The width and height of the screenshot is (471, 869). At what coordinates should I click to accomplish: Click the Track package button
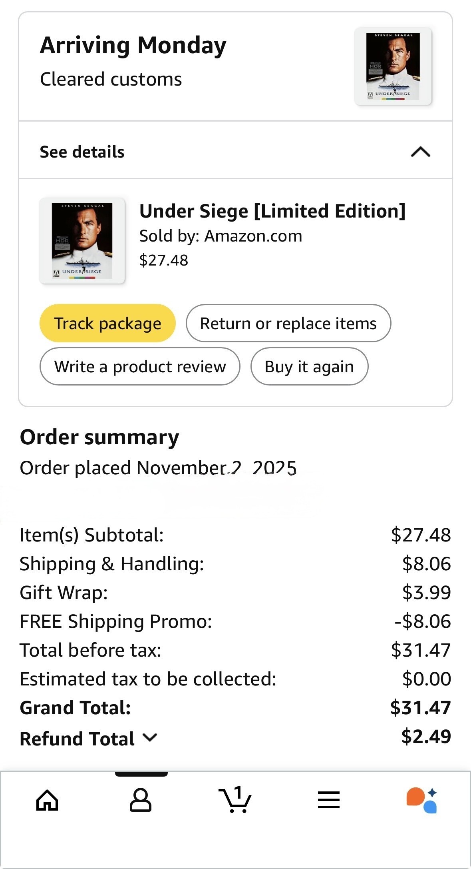107,323
